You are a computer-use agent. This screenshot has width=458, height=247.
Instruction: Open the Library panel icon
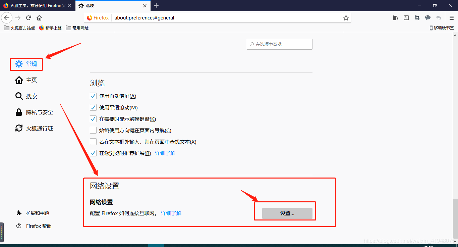395,17
